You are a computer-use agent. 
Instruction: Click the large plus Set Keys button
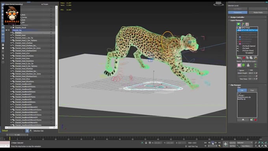point(225,144)
